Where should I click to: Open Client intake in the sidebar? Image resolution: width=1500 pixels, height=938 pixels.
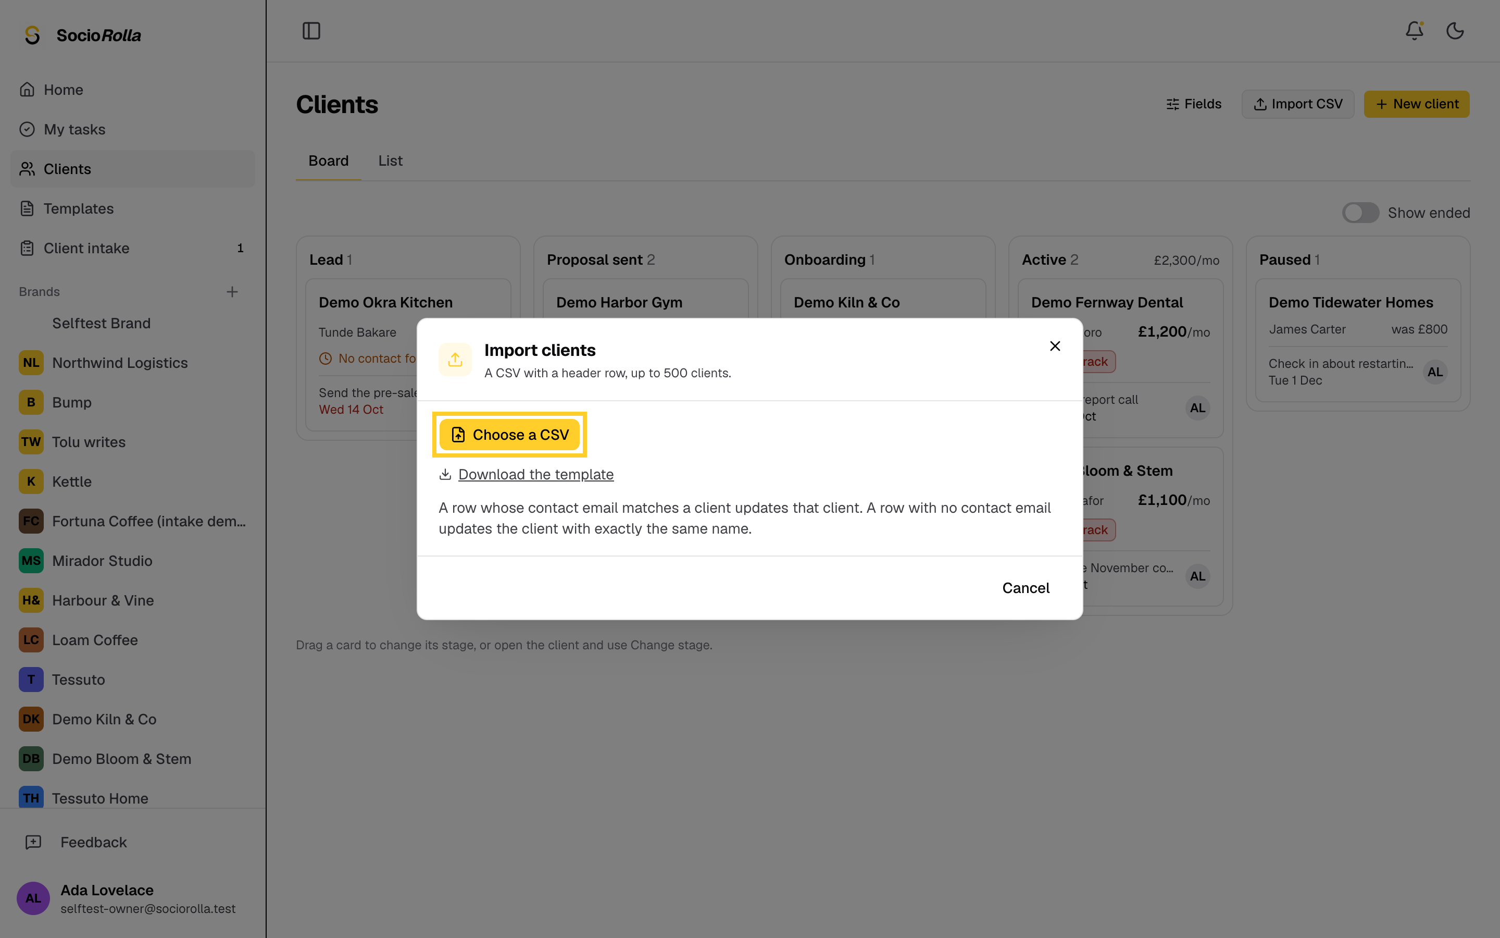point(133,248)
